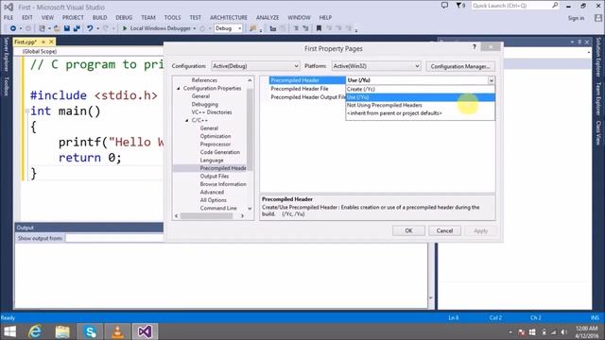Start debugging with the green play icon

pos(125,28)
